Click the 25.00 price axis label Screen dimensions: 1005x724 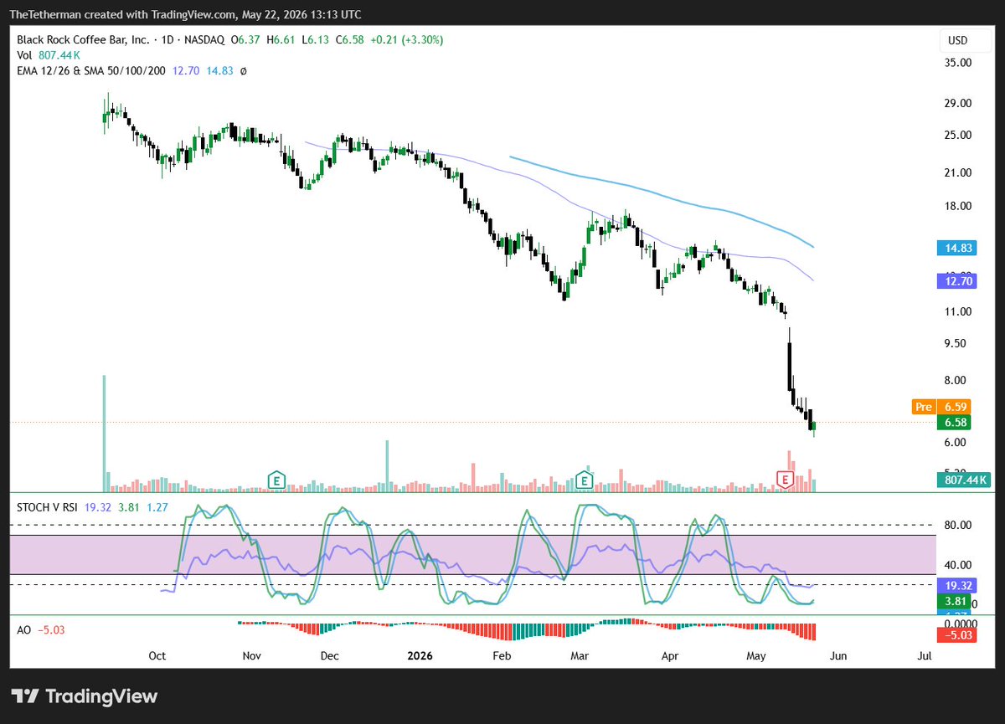click(958, 136)
